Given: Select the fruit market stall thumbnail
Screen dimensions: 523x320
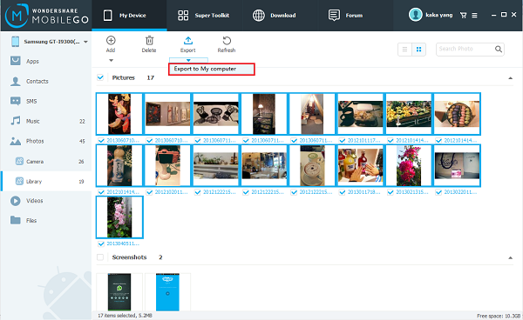Looking at the screenshot, I should (409, 114).
